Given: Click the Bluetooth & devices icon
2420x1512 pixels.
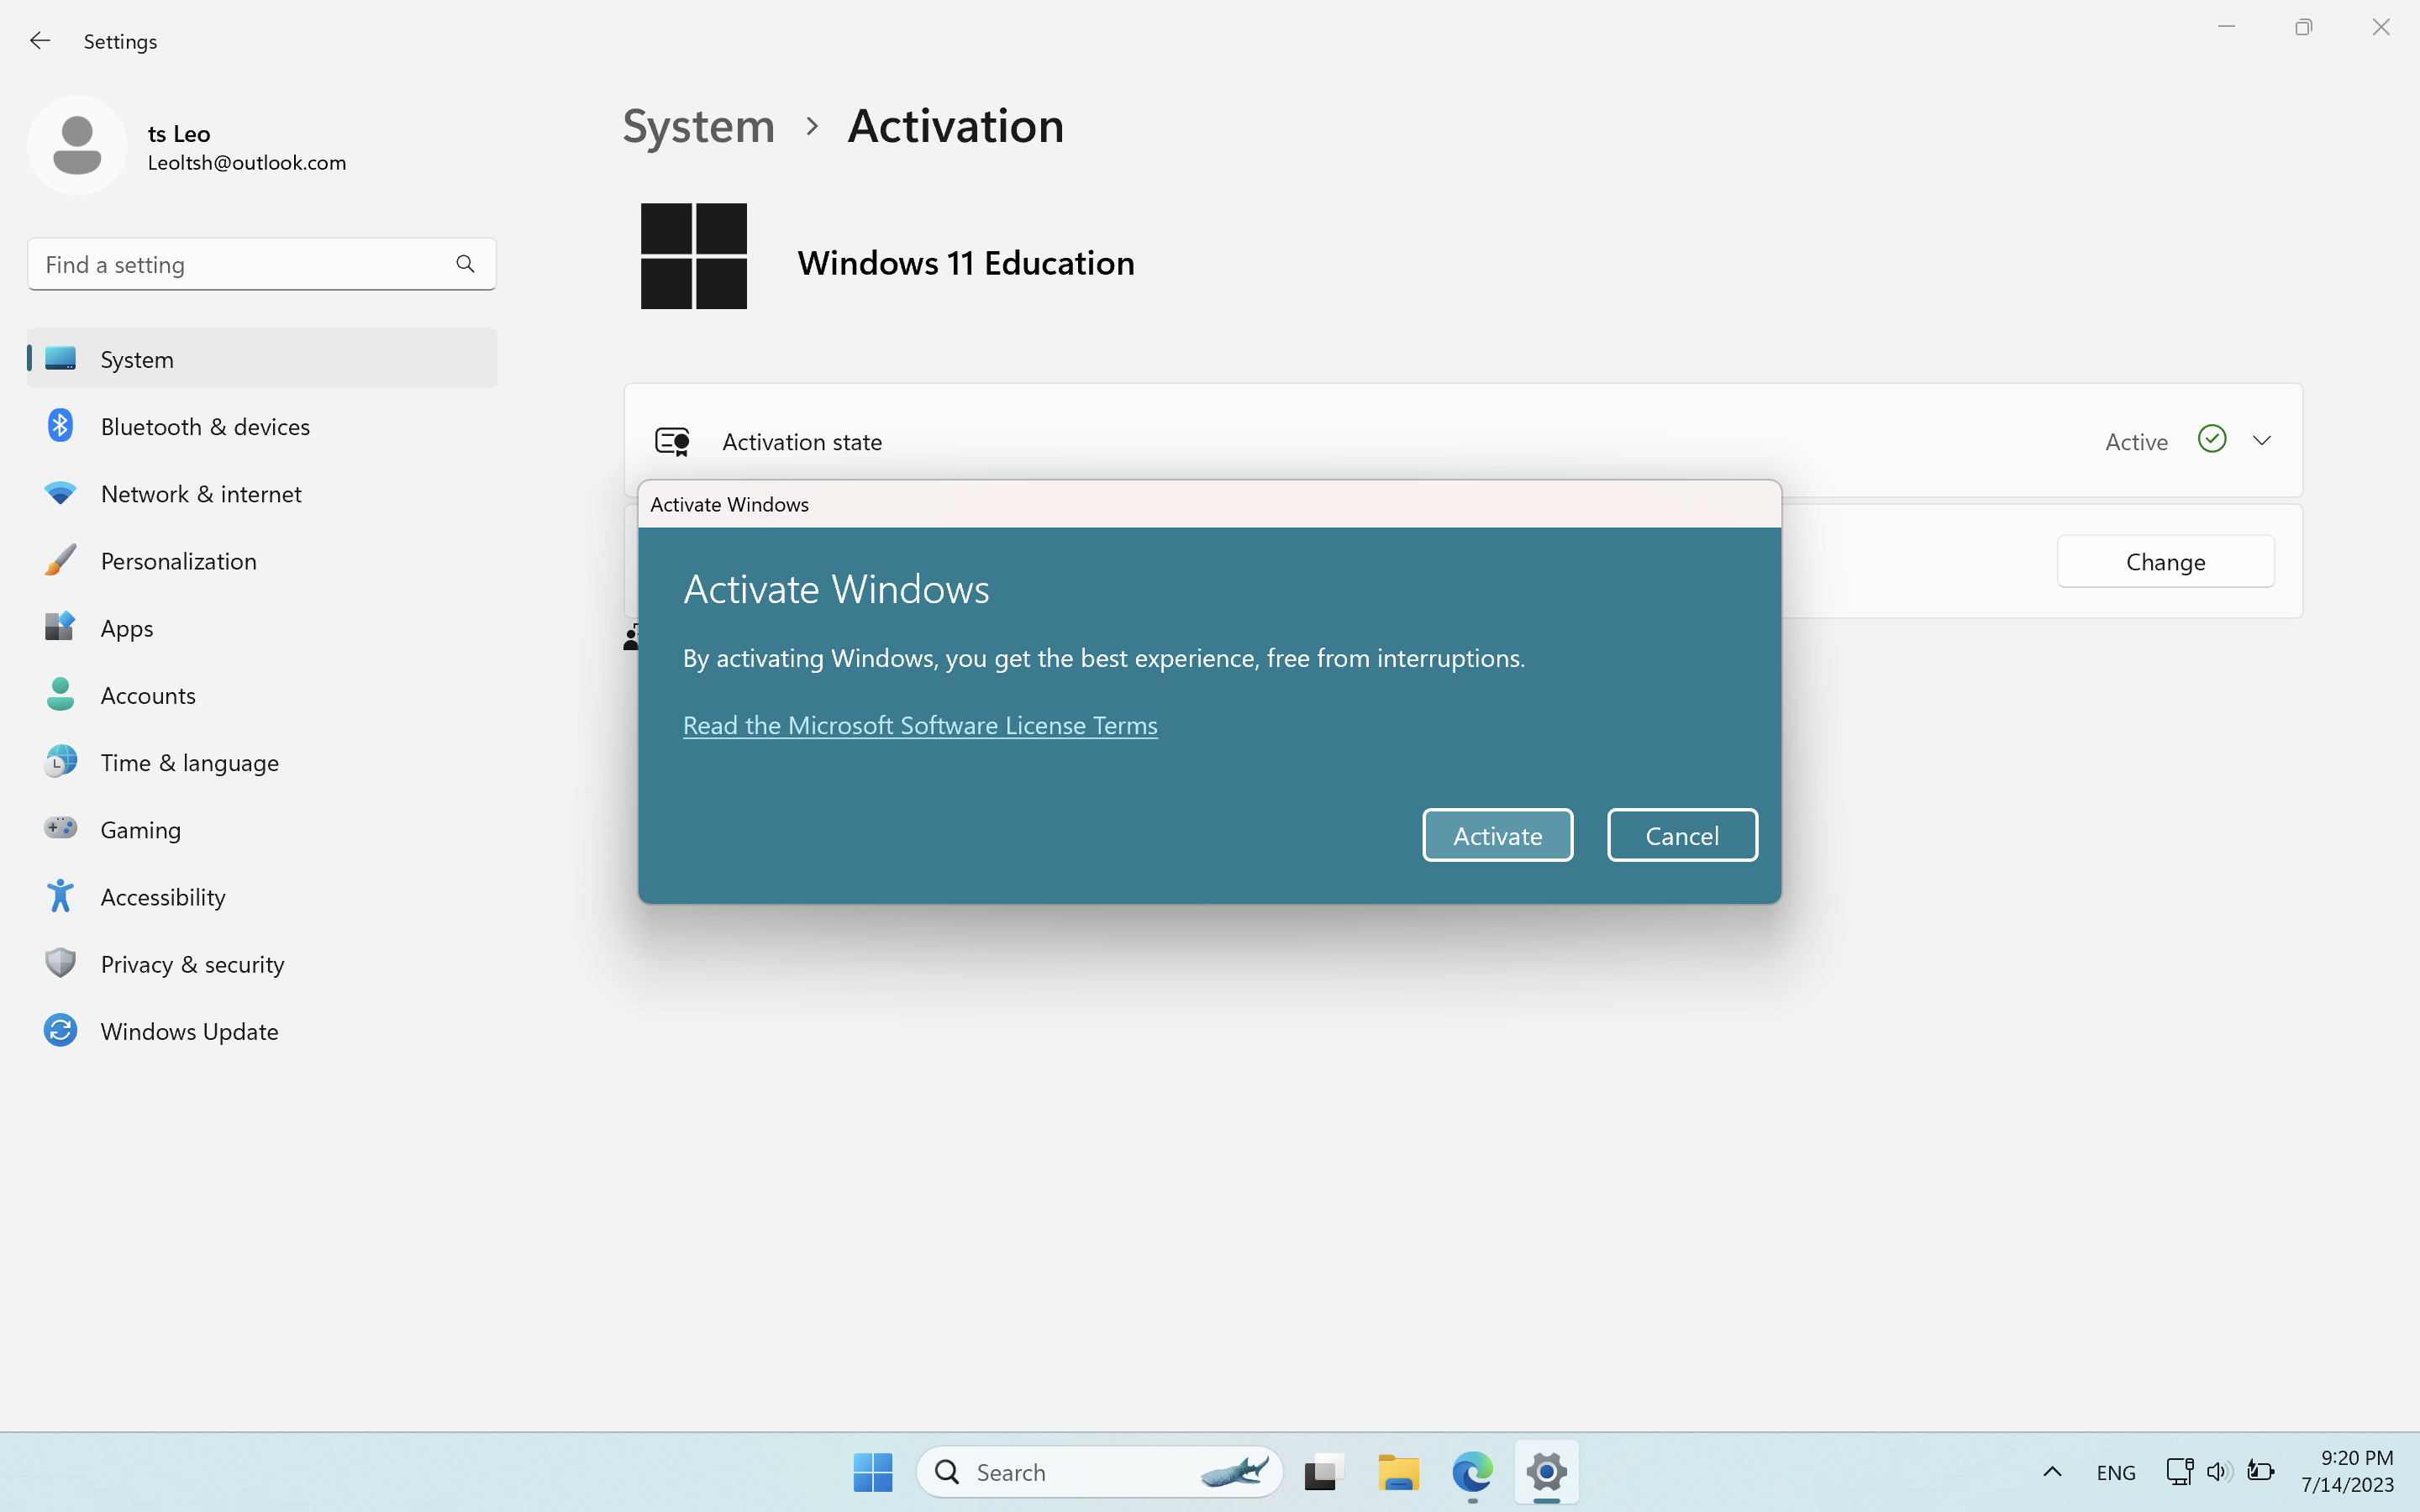Looking at the screenshot, I should pos(60,426).
